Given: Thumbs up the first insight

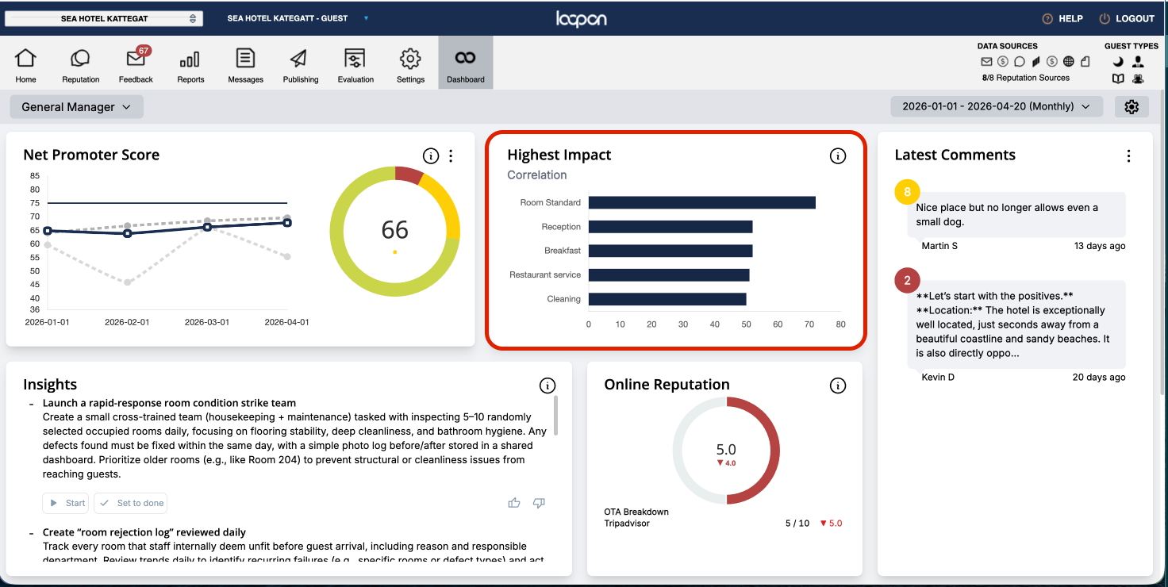Looking at the screenshot, I should pos(514,503).
